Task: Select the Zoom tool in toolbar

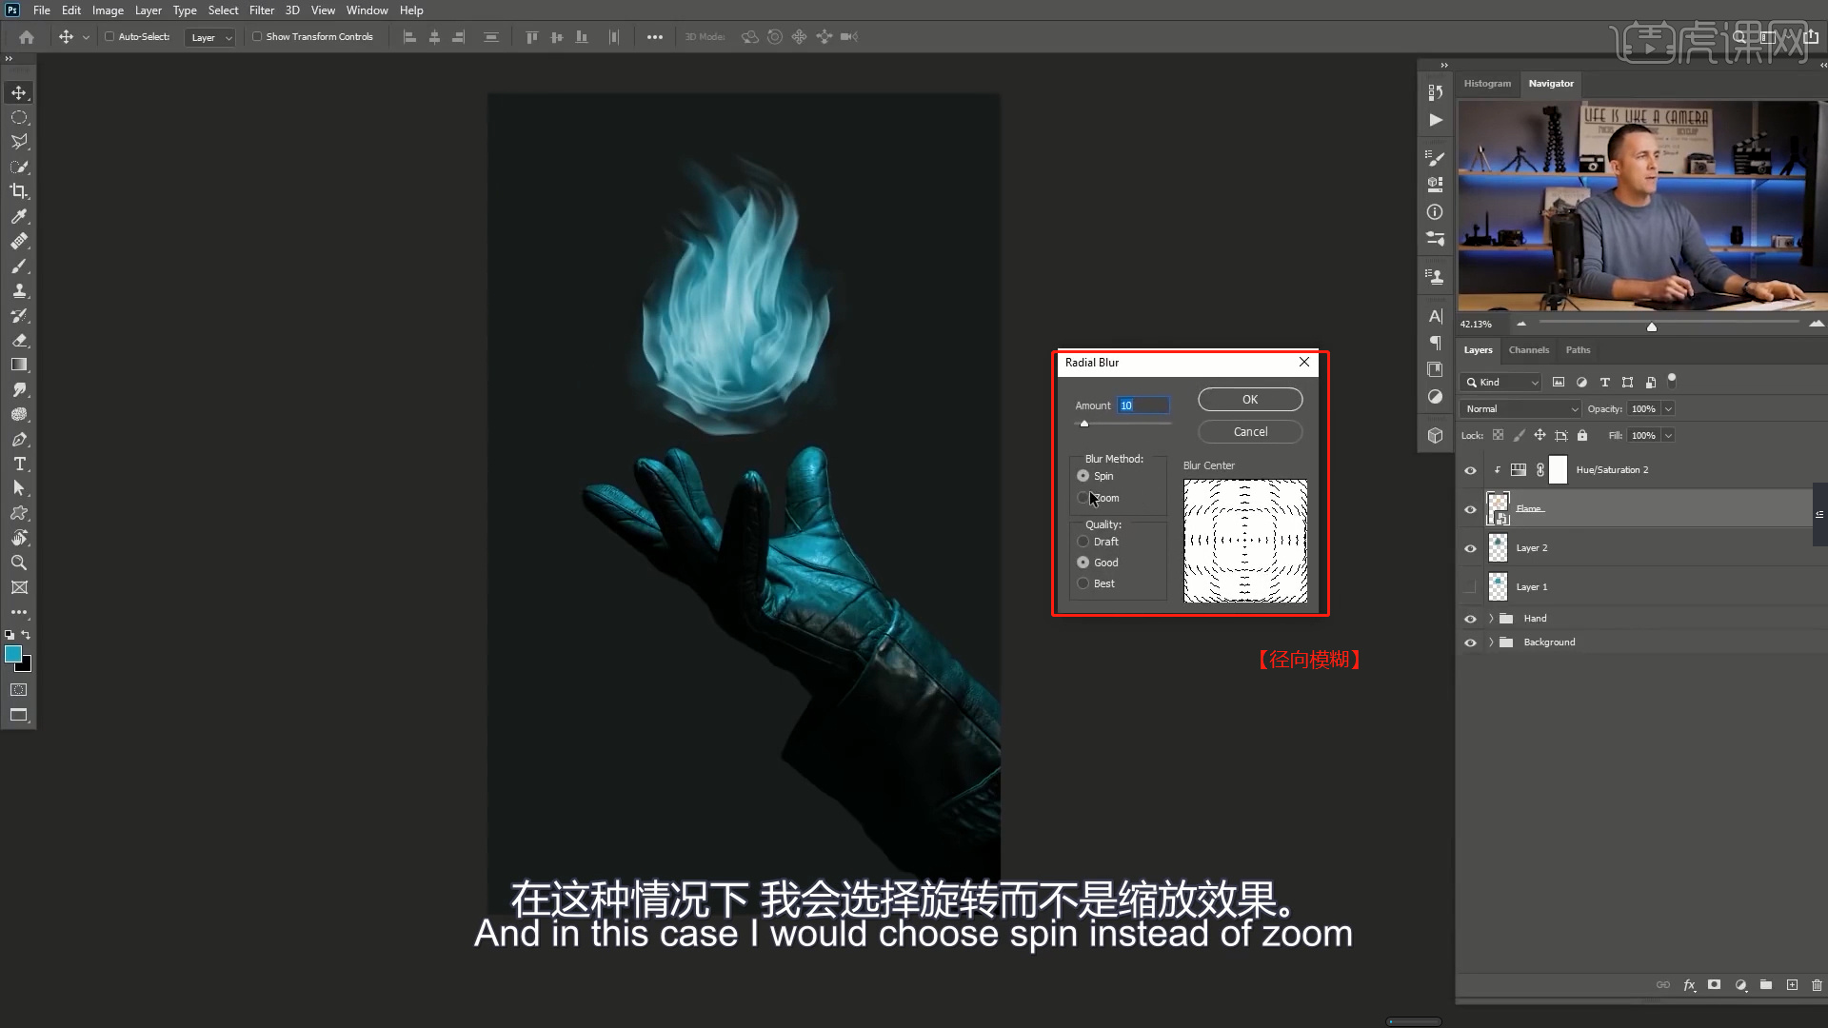Action: [x=18, y=563]
